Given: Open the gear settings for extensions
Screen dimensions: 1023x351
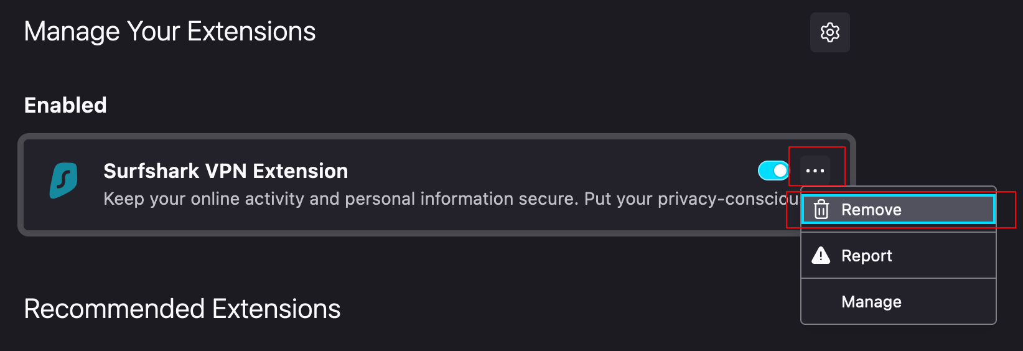Looking at the screenshot, I should (829, 32).
